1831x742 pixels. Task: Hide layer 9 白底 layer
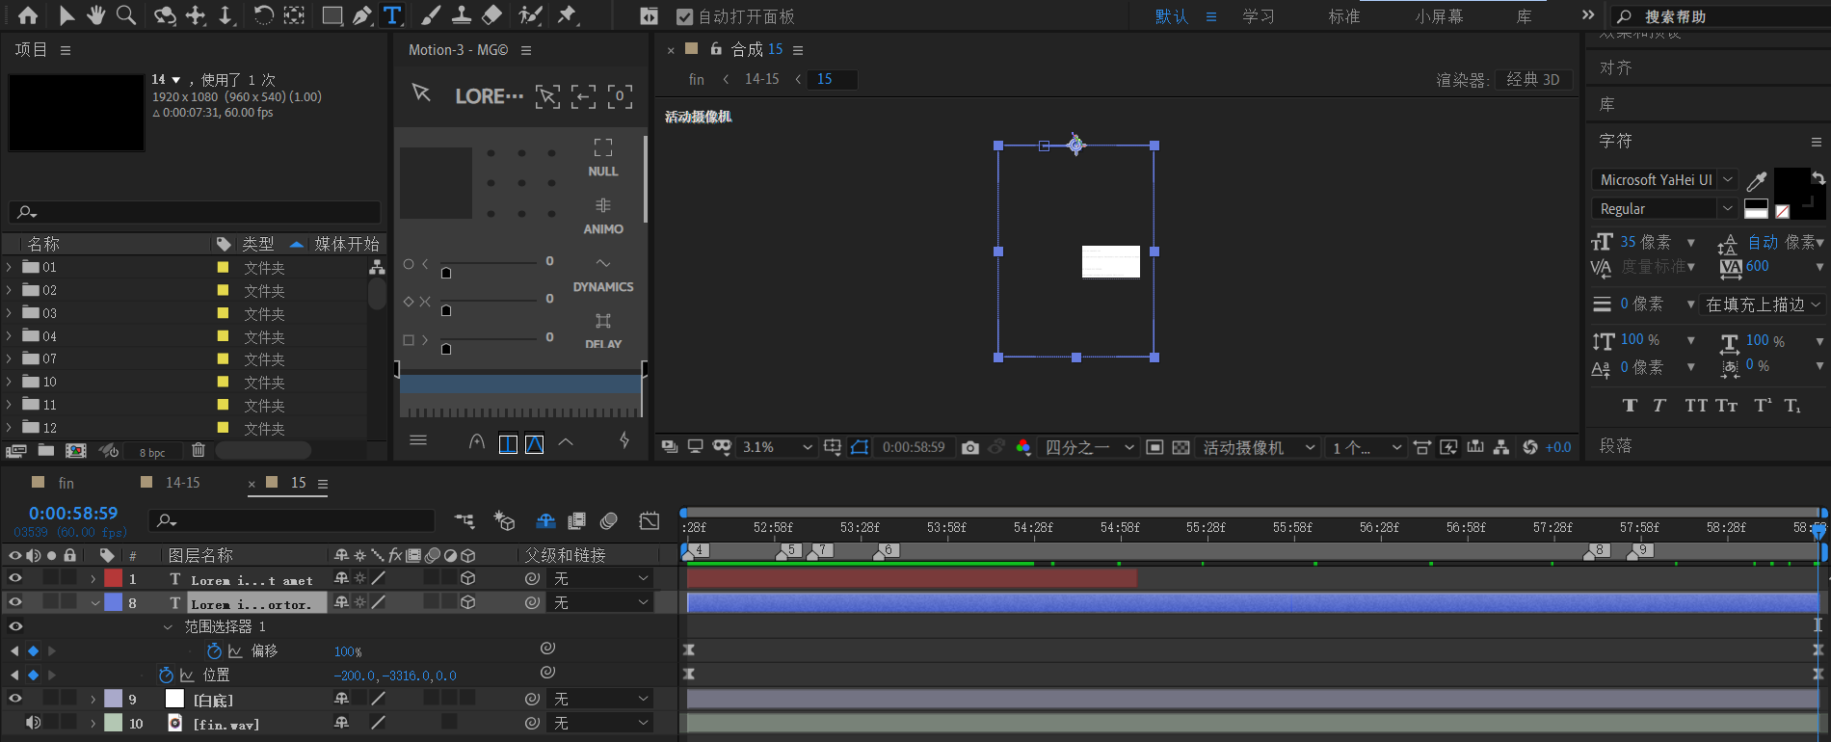(x=15, y=699)
